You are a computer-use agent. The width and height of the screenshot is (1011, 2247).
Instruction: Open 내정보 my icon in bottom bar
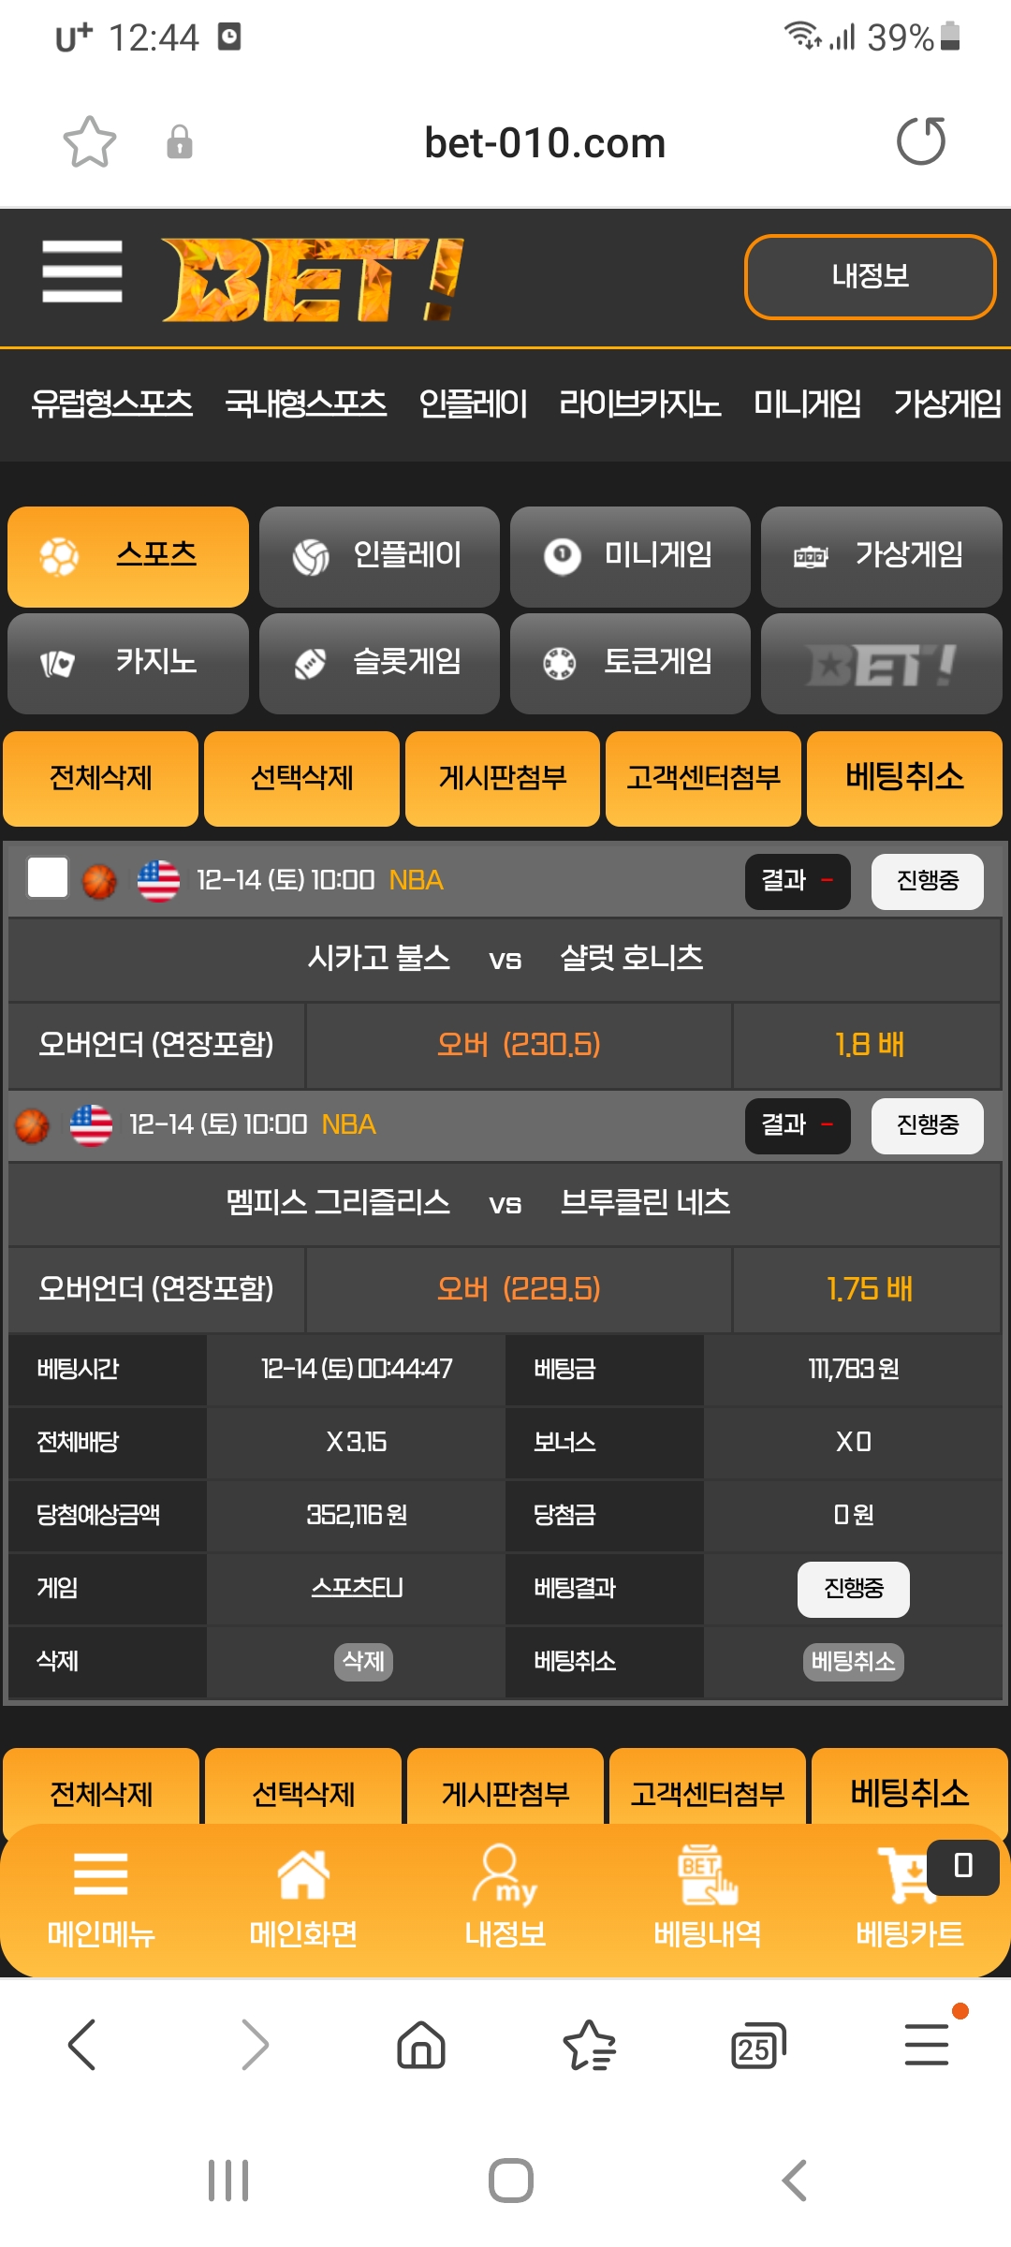(x=505, y=1899)
